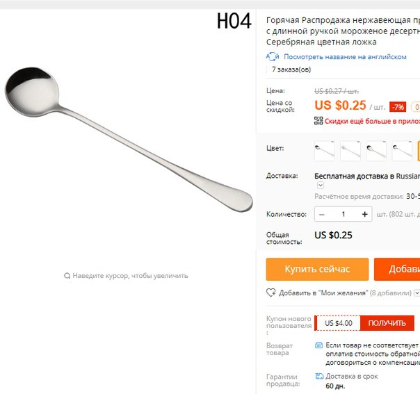Image resolution: width=420 pixels, height=394 pixels.
Task: Select the first spoon color variant
Action: click(325, 151)
